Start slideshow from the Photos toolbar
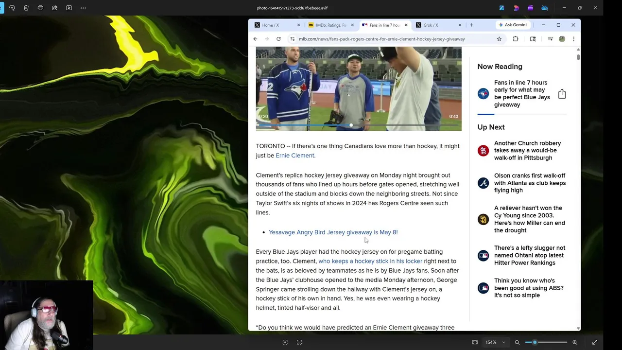Screen dimensions: 622x350 click(x=69, y=8)
